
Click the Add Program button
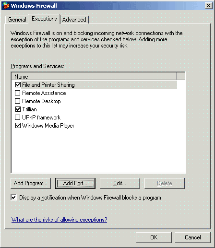[31, 183]
